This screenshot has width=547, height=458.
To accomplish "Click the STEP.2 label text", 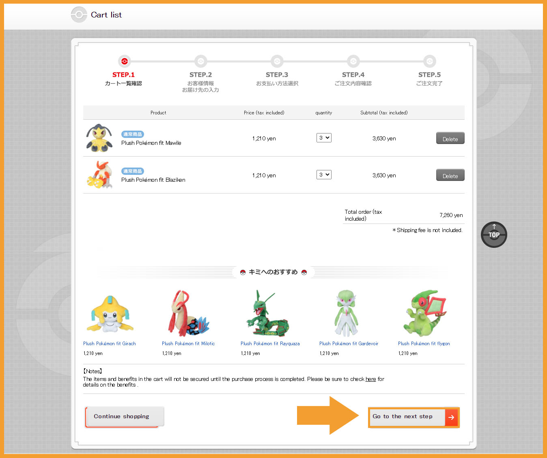I will 200,75.
